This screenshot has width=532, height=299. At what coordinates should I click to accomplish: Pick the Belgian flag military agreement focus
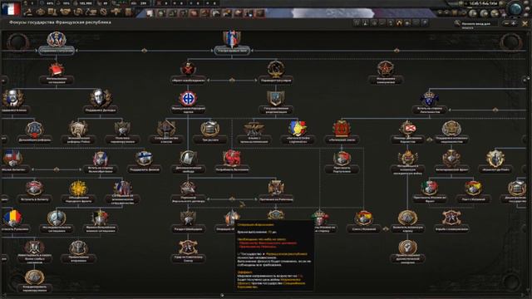(x=101, y=222)
